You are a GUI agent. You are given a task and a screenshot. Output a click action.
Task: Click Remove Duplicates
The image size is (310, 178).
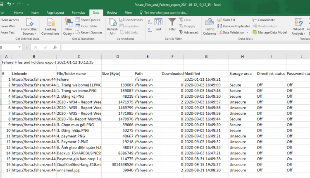[234, 26]
